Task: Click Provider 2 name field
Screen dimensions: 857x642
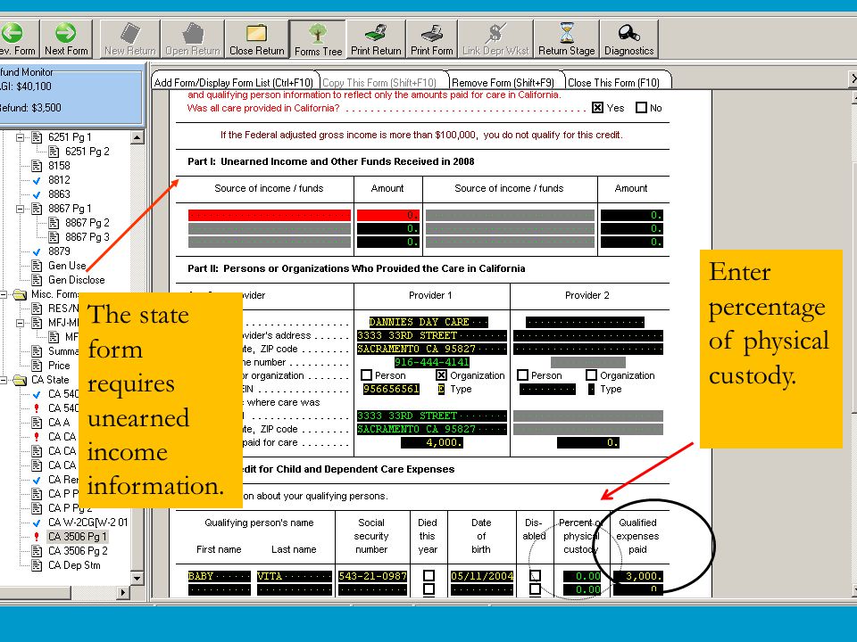Action: 585,322
